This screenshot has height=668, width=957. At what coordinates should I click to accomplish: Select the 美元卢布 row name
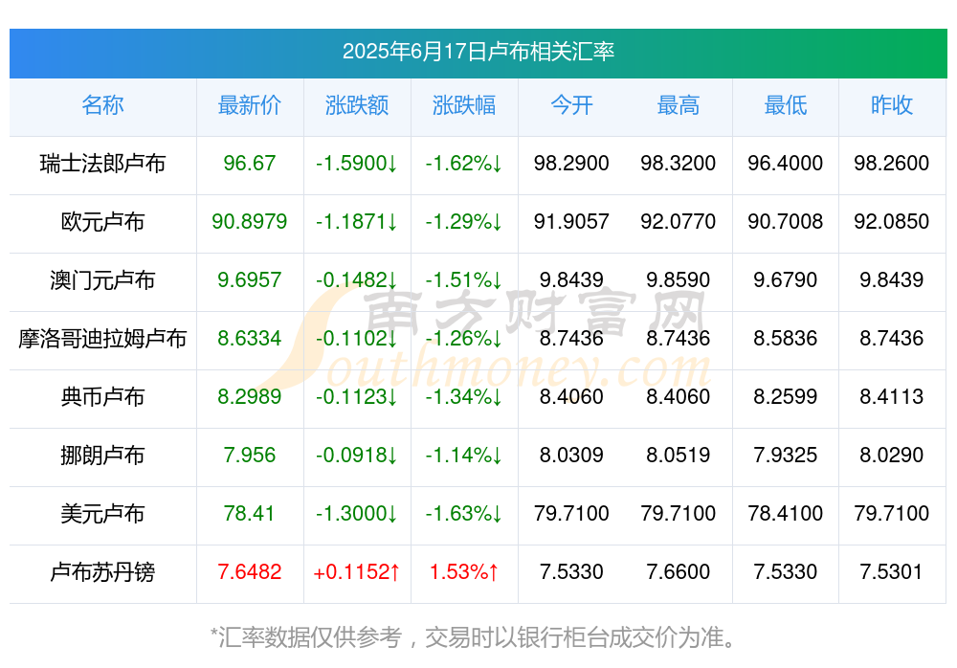coord(102,514)
